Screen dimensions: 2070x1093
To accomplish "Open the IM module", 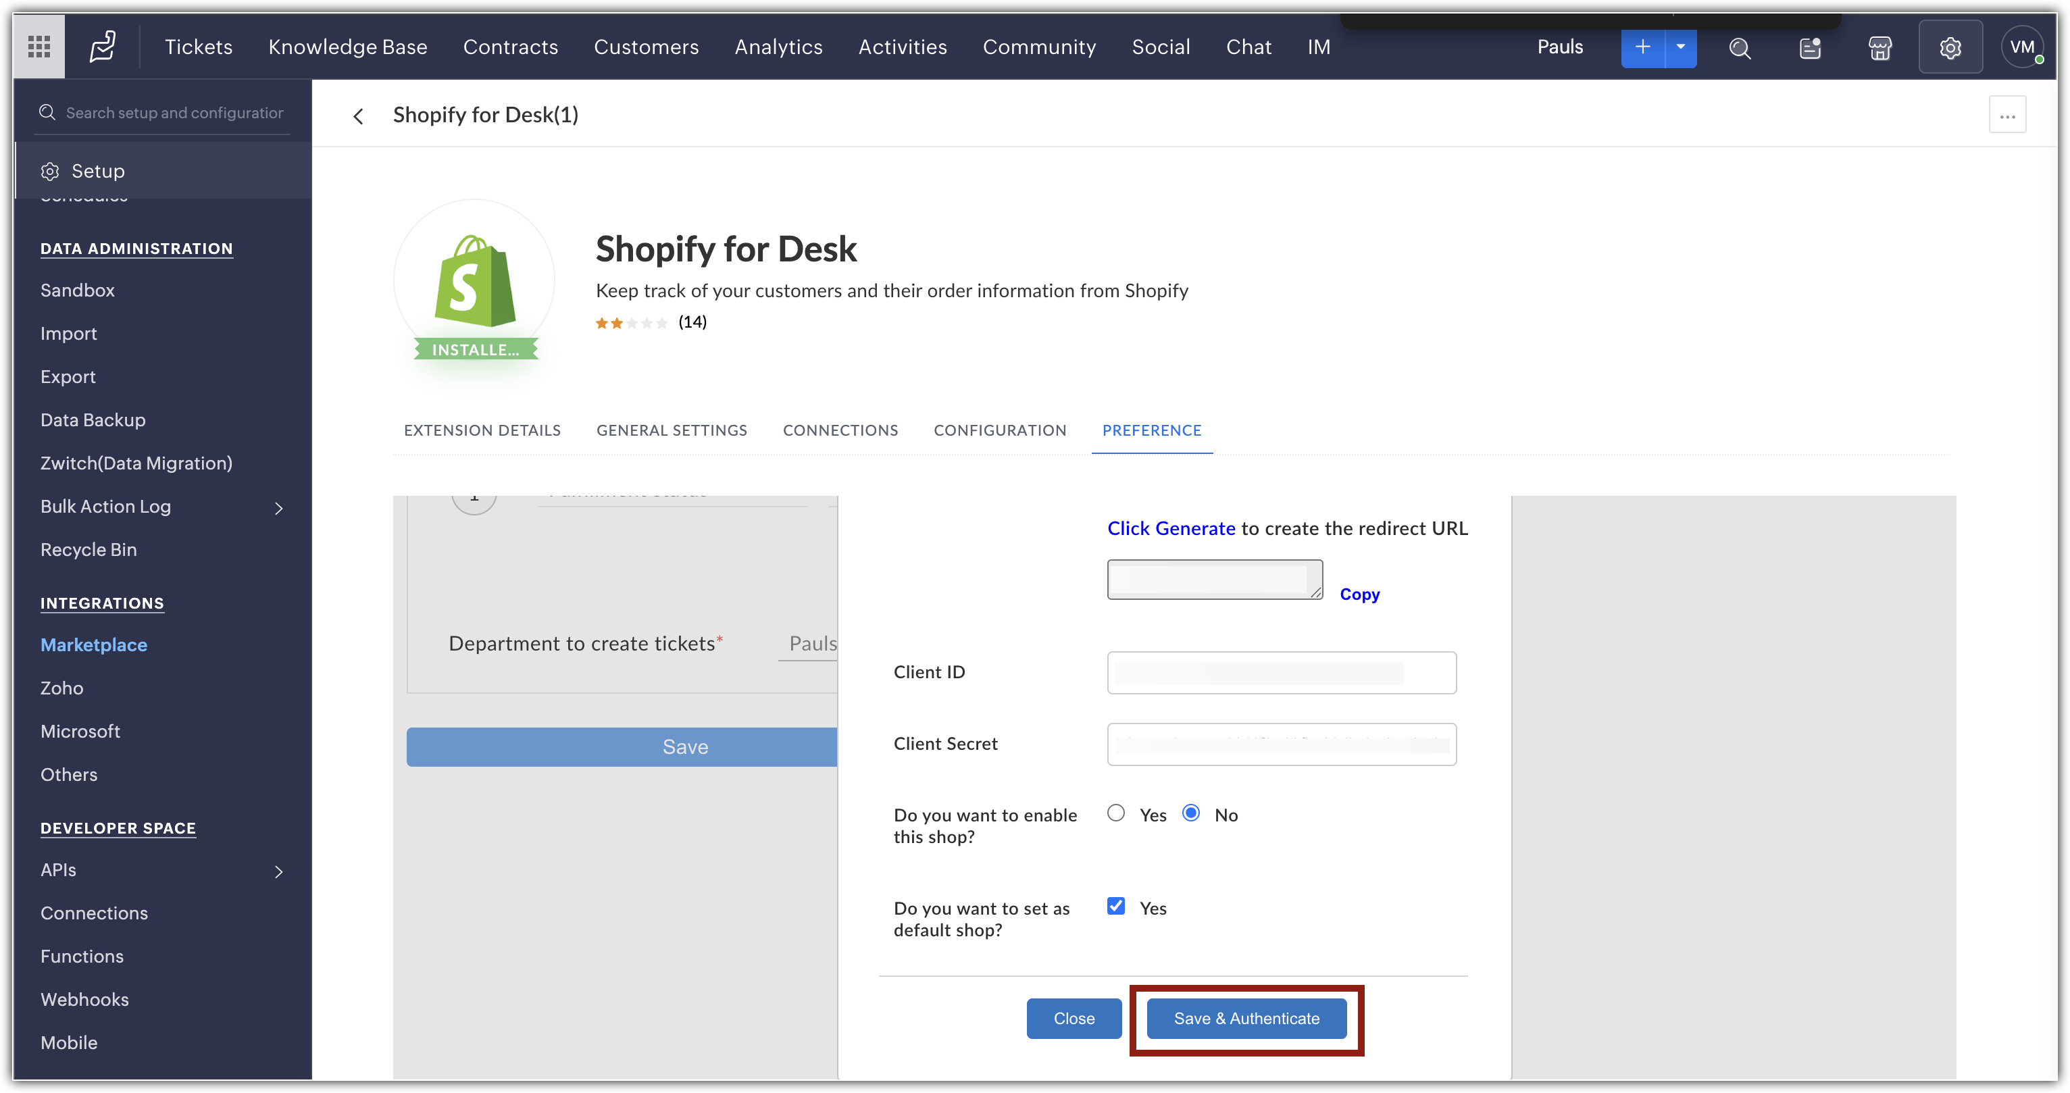I will click(1318, 47).
